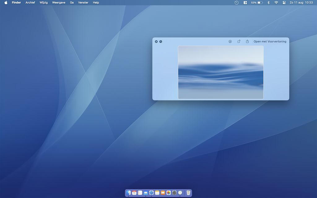Open the Venster menu
Screen dimensions: 317x198
(x=83, y=2)
